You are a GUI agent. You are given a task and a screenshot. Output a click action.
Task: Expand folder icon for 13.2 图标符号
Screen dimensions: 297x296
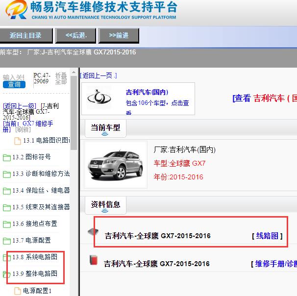7,158
